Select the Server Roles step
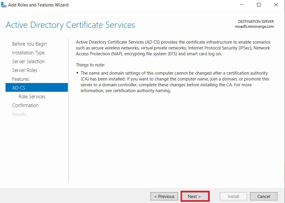 pos(25,70)
